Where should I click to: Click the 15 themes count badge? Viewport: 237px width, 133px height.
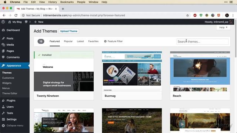[41, 41]
